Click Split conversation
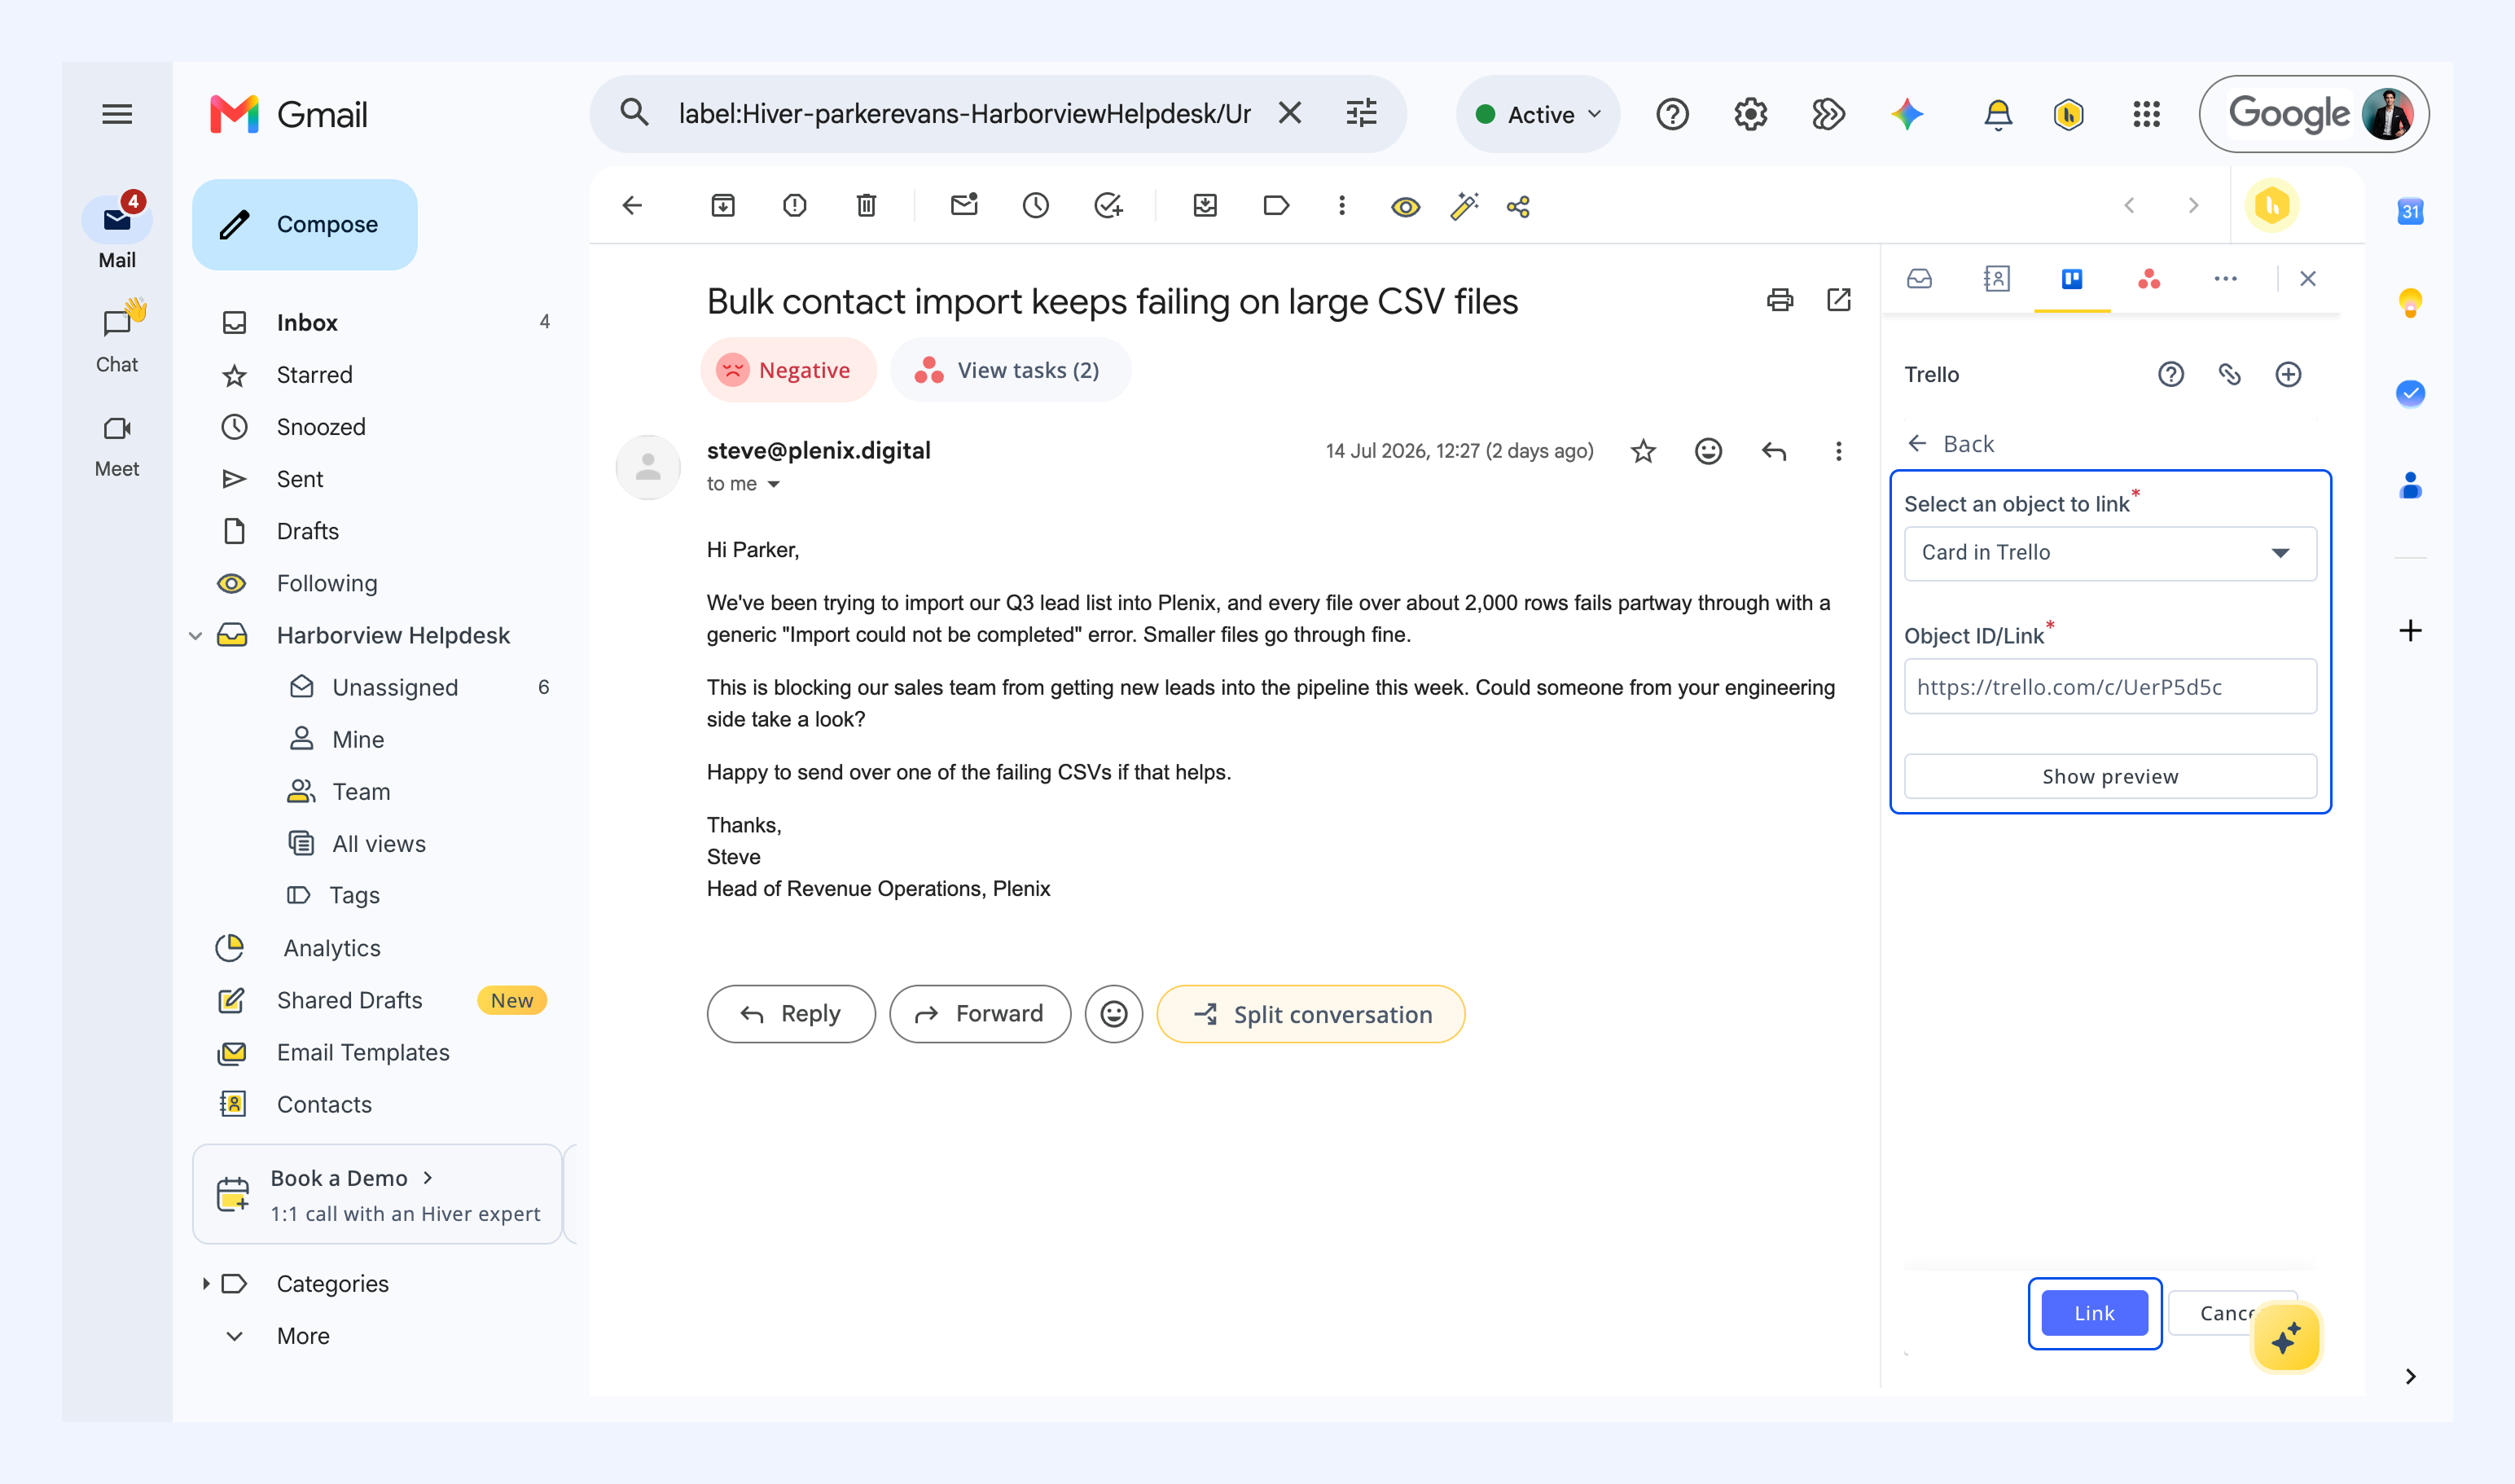Image resolution: width=2515 pixels, height=1484 pixels. coord(1310,1014)
